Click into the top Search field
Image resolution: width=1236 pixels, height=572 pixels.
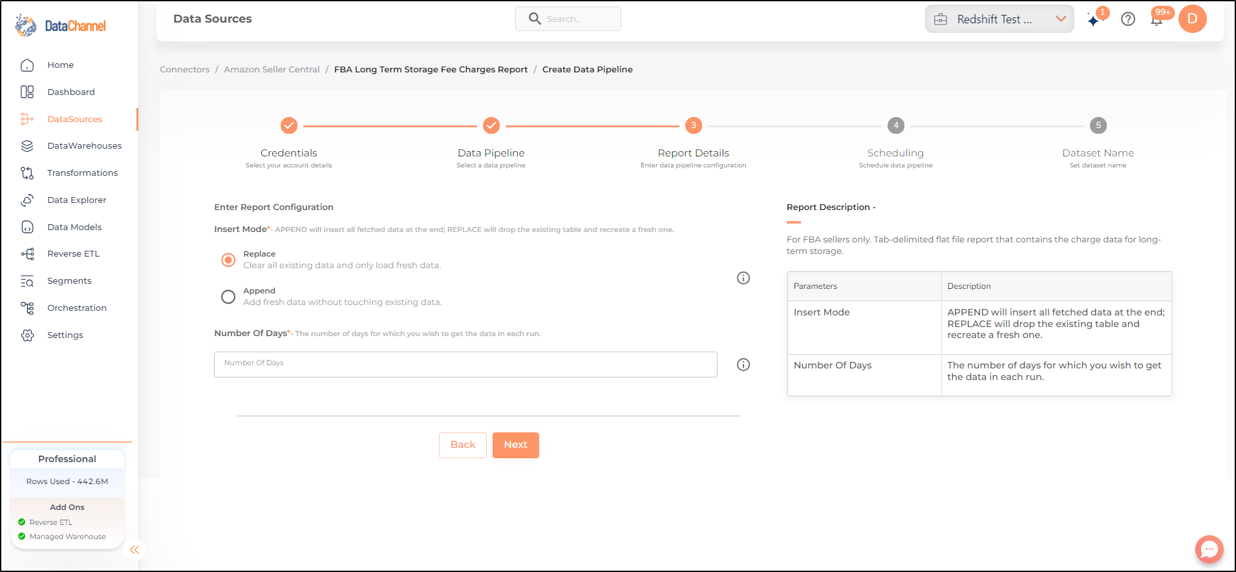point(568,19)
